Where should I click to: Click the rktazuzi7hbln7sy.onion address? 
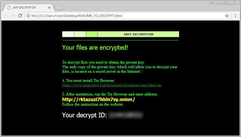click(98, 99)
